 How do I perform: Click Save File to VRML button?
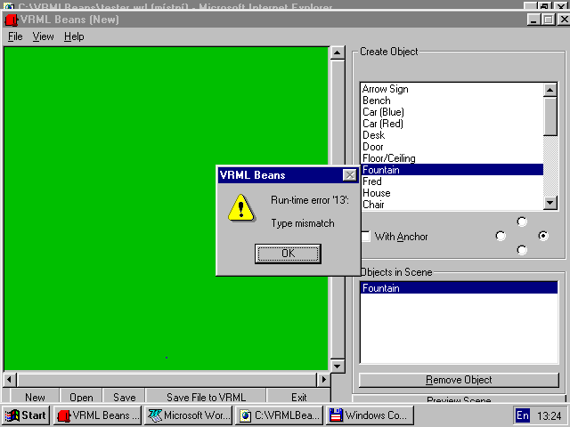pyautogui.click(x=206, y=397)
